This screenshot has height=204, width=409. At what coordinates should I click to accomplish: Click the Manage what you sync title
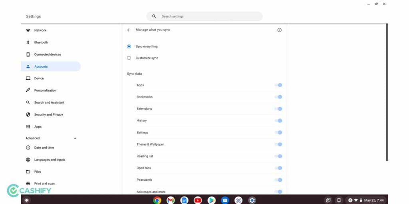[x=153, y=30]
